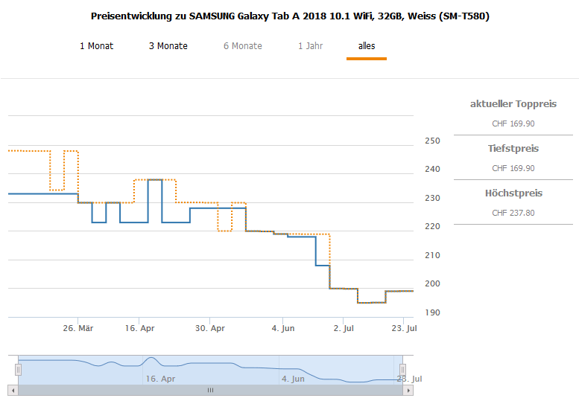Select the '1 Jahr' range
The image size is (579, 401).
click(x=311, y=46)
